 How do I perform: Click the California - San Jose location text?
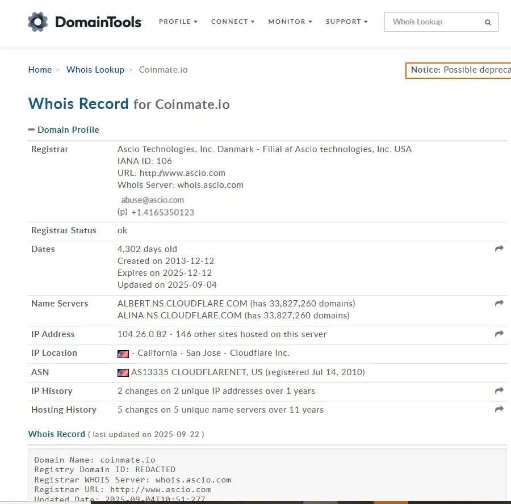[x=179, y=353]
